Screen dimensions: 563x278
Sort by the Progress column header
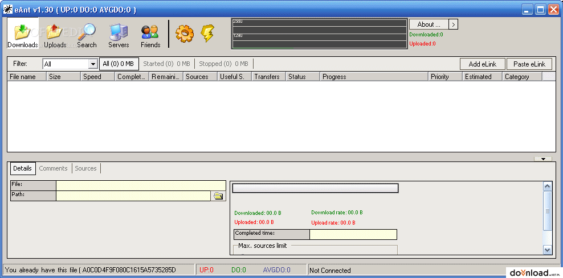(374, 77)
